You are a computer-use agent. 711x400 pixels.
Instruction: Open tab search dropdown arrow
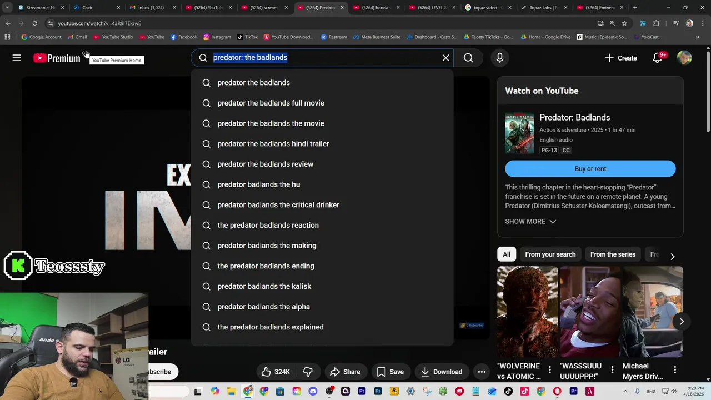7,8
